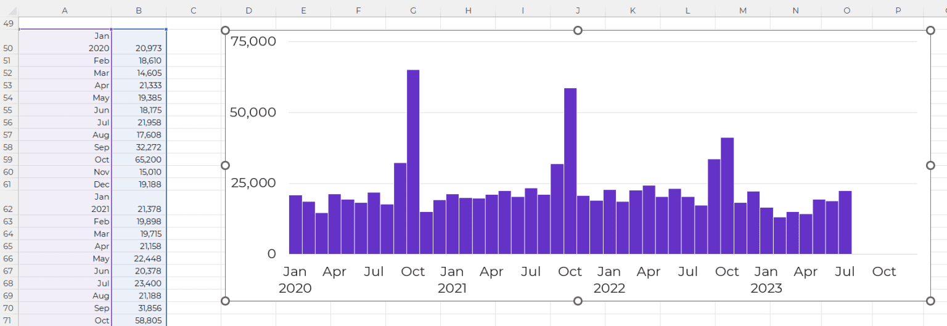Click the 0 axis label on chart
The width and height of the screenshot is (947, 326).
(x=272, y=254)
